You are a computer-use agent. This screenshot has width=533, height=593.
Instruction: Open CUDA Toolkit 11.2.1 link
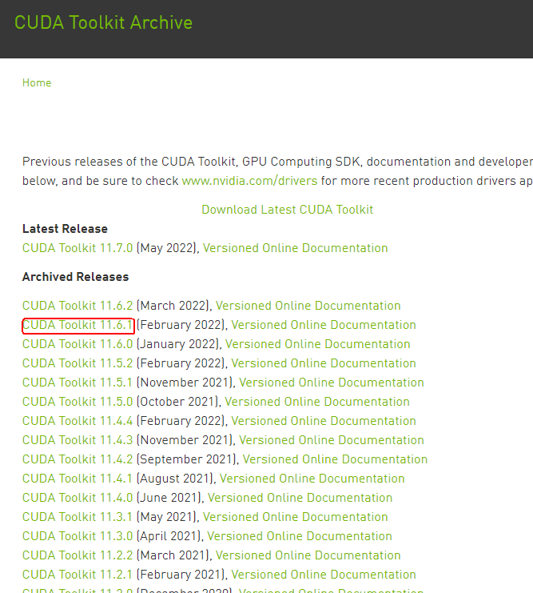[x=78, y=575]
